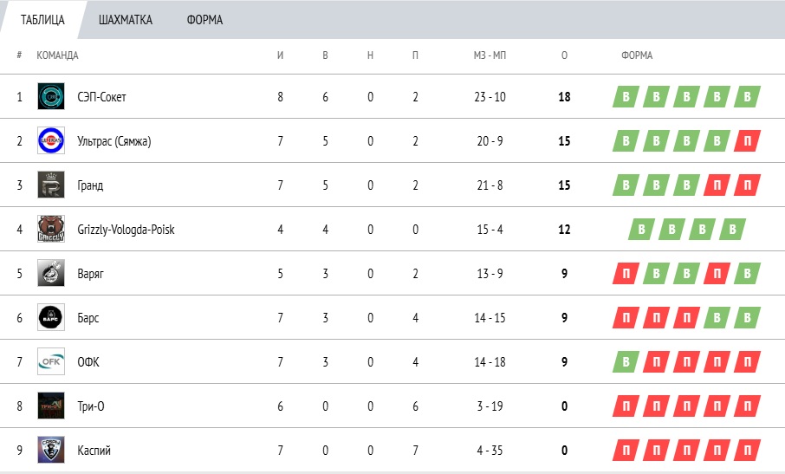Open the Три-О team logo
785x474 pixels.
pyautogui.click(x=51, y=406)
